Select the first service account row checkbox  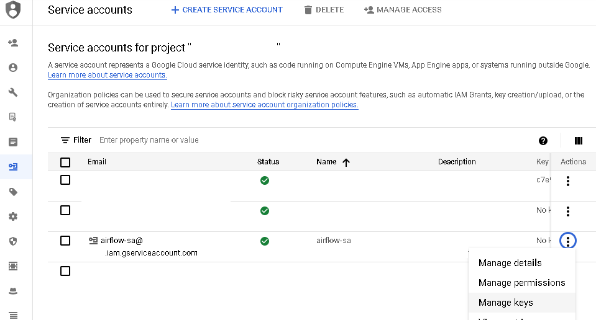tap(65, 180)
